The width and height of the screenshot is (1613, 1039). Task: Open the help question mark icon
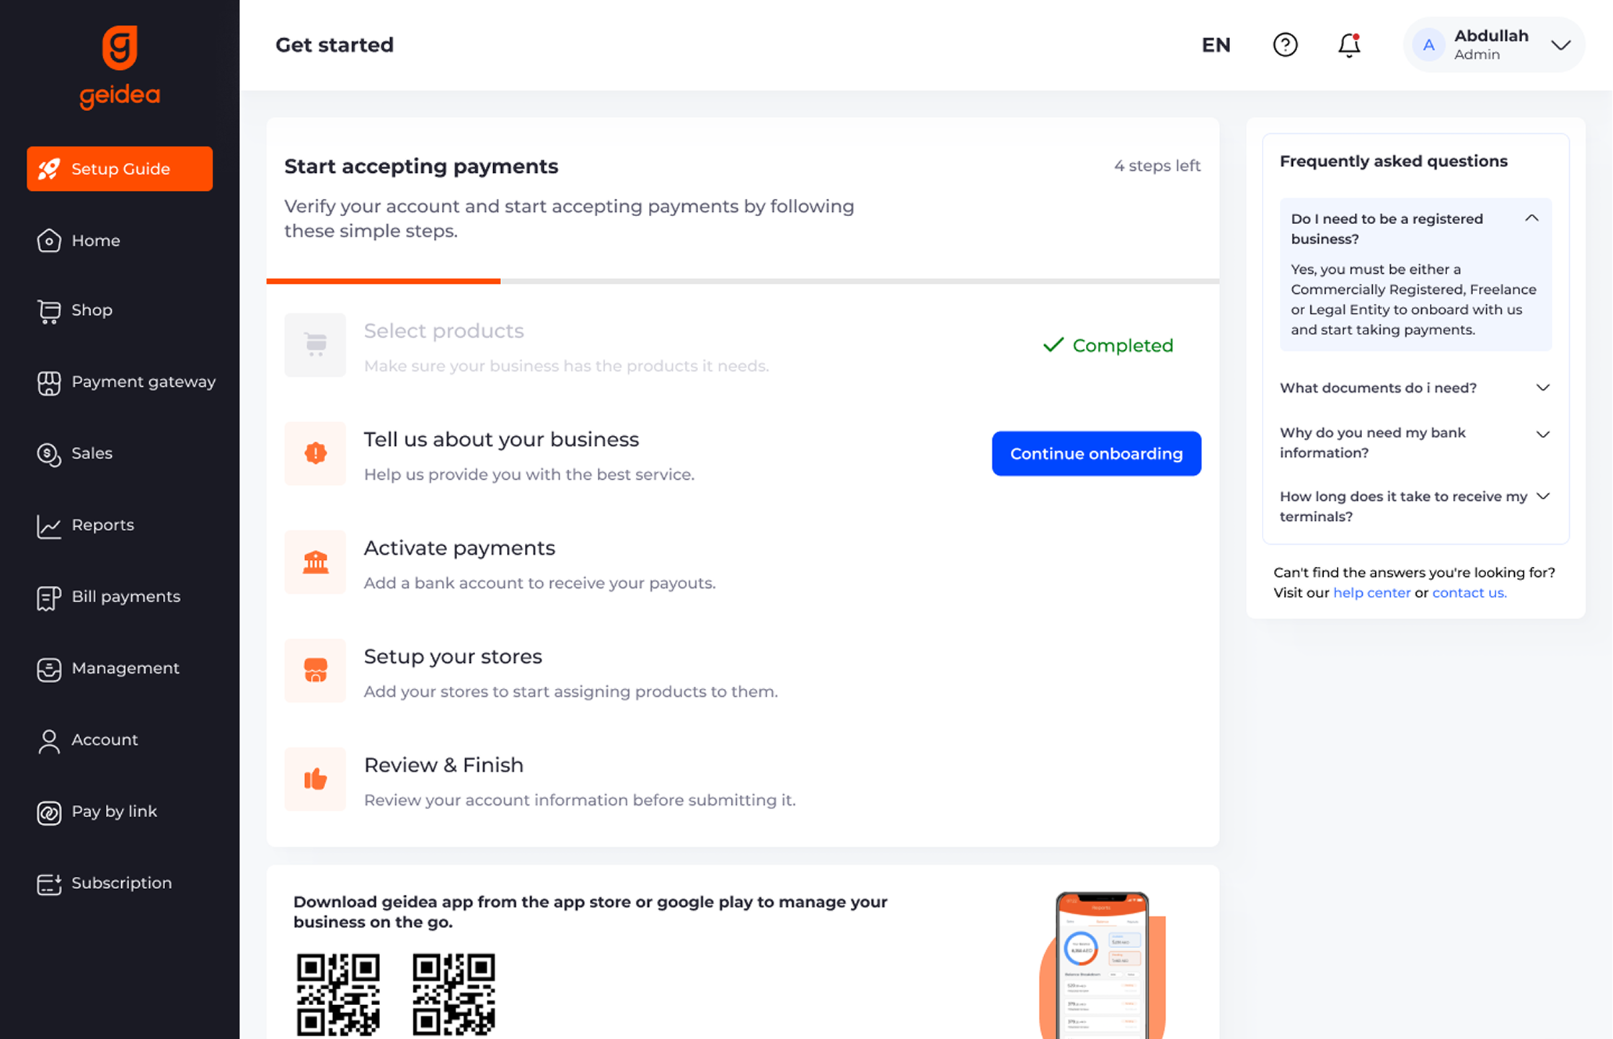pyautogui.click(x=1285, y=45)
